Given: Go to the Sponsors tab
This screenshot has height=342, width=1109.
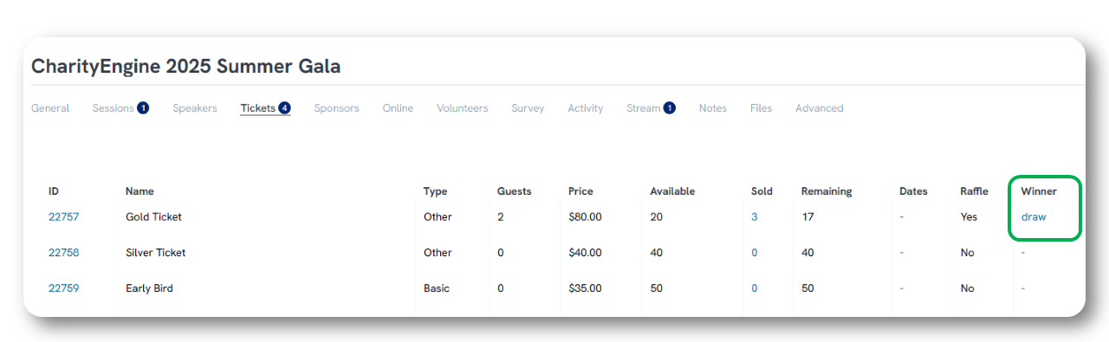Looking at the screenshot, I should (336, 108).
